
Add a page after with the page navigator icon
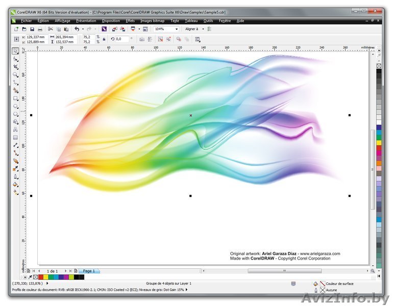point(76,271)
